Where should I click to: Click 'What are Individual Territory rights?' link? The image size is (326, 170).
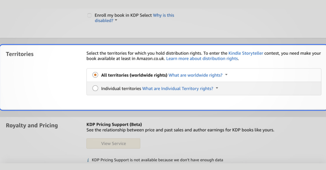tap(178, 89)
